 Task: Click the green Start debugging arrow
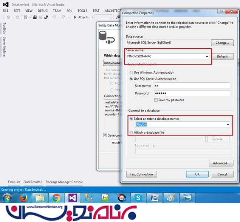pyautogui.click(x=75, y=17)
